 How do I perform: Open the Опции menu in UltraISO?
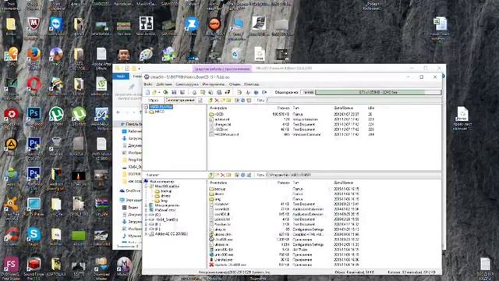tap(235, 84)
